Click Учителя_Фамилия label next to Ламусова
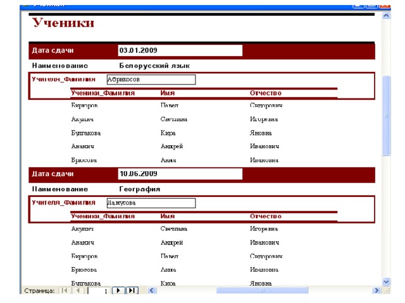Image resolution: width=405 pixels, height=303 pixels. click(x=63, y=203)
